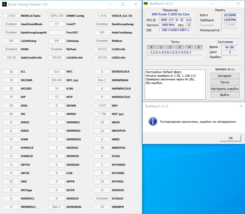Click the tCWL value 14

(x=57, y=88)
